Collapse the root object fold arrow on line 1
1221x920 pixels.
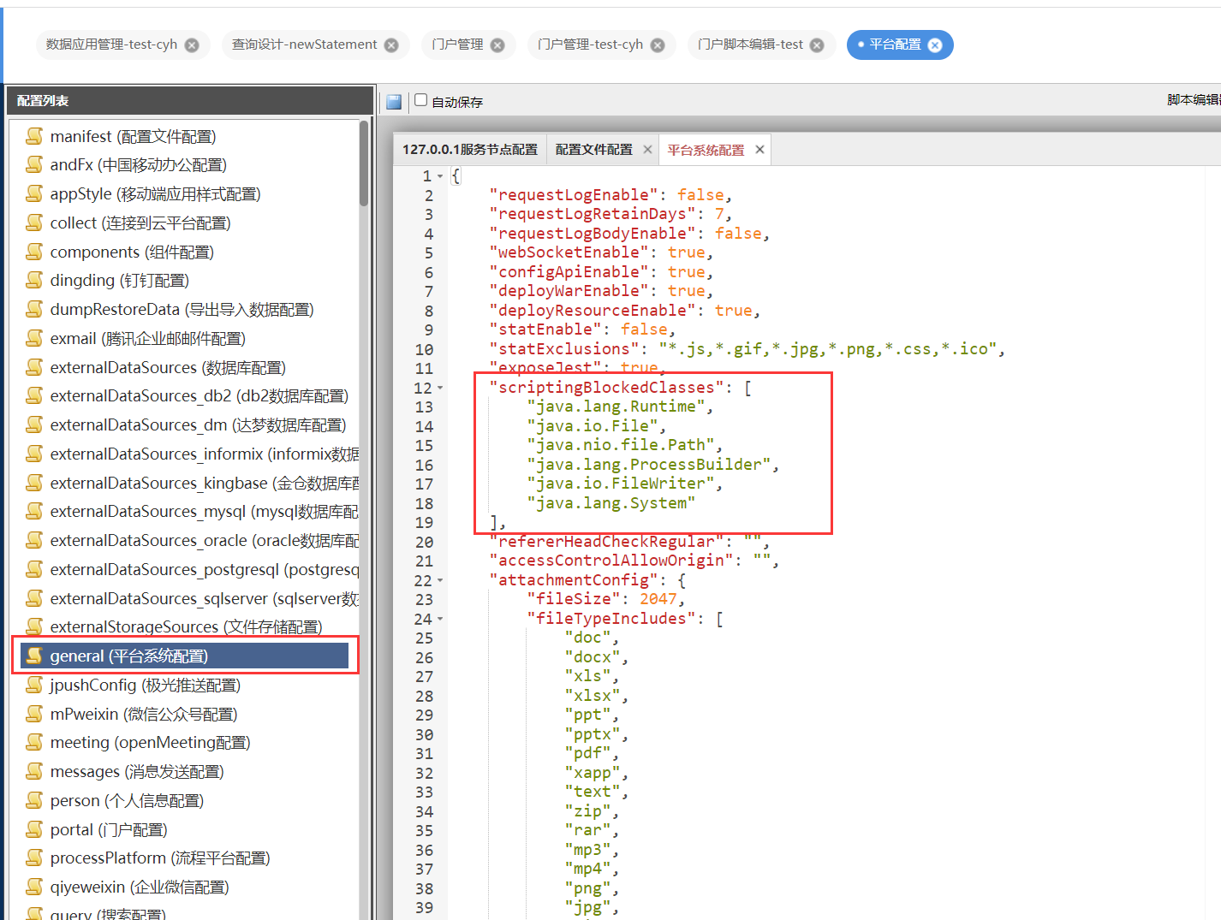440,176
